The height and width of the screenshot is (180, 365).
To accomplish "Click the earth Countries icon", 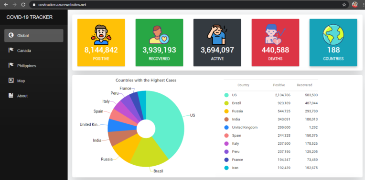I will (x=333, y=34).
